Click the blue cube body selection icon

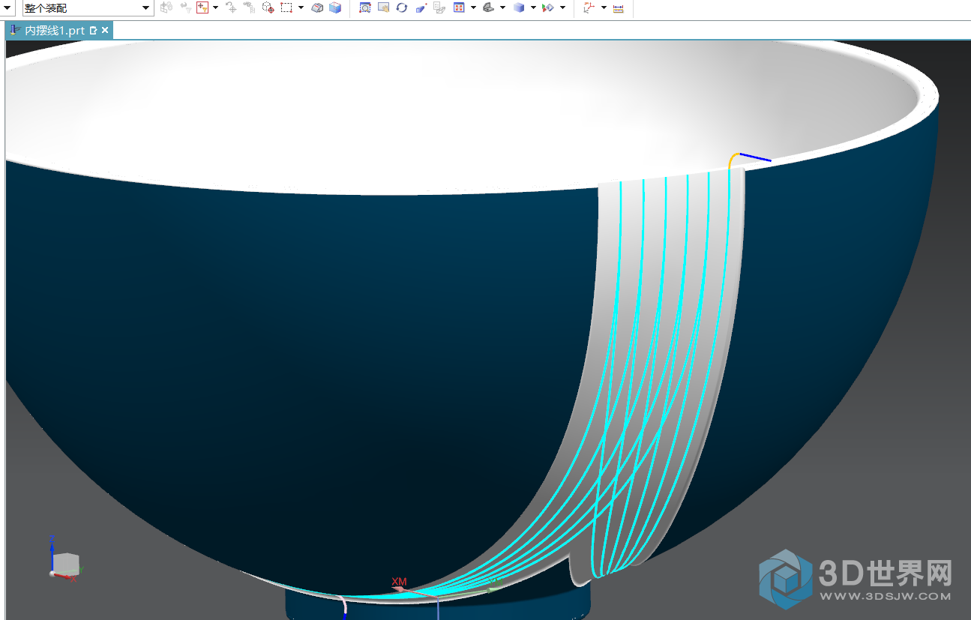click(335, 7)
